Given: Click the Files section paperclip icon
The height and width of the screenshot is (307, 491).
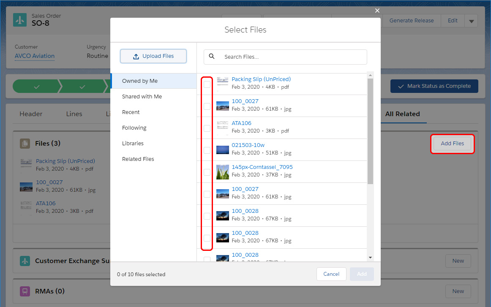Looking at the screenshot, I should click(26, 143).
